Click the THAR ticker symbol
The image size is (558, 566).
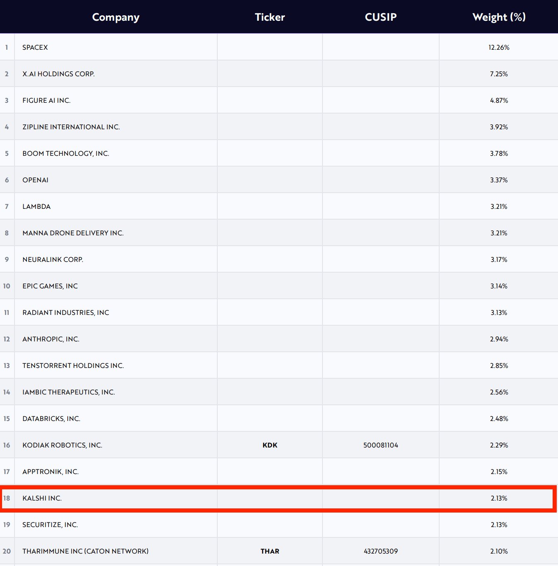click(269, 551)
